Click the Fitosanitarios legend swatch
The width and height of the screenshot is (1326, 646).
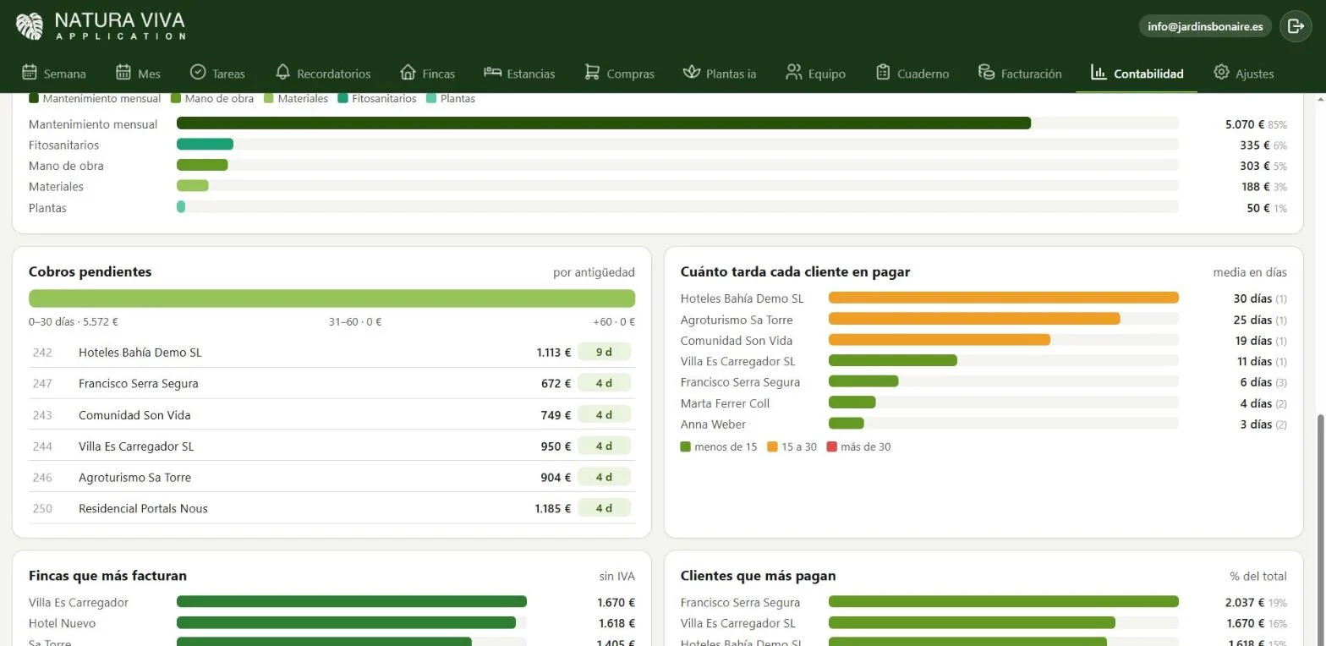coord(342,98)
